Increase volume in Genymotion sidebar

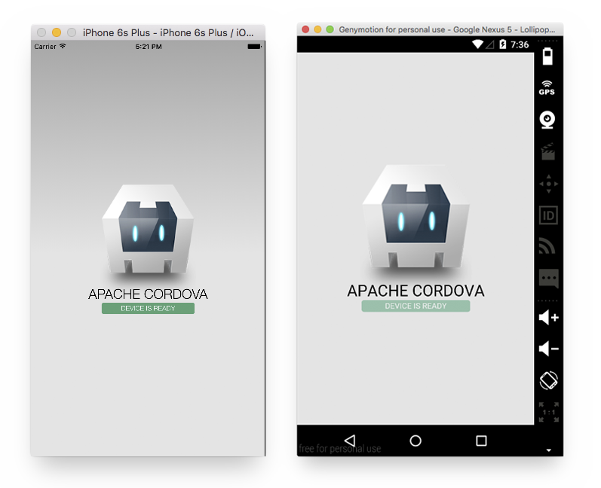[x=548, y=317]
